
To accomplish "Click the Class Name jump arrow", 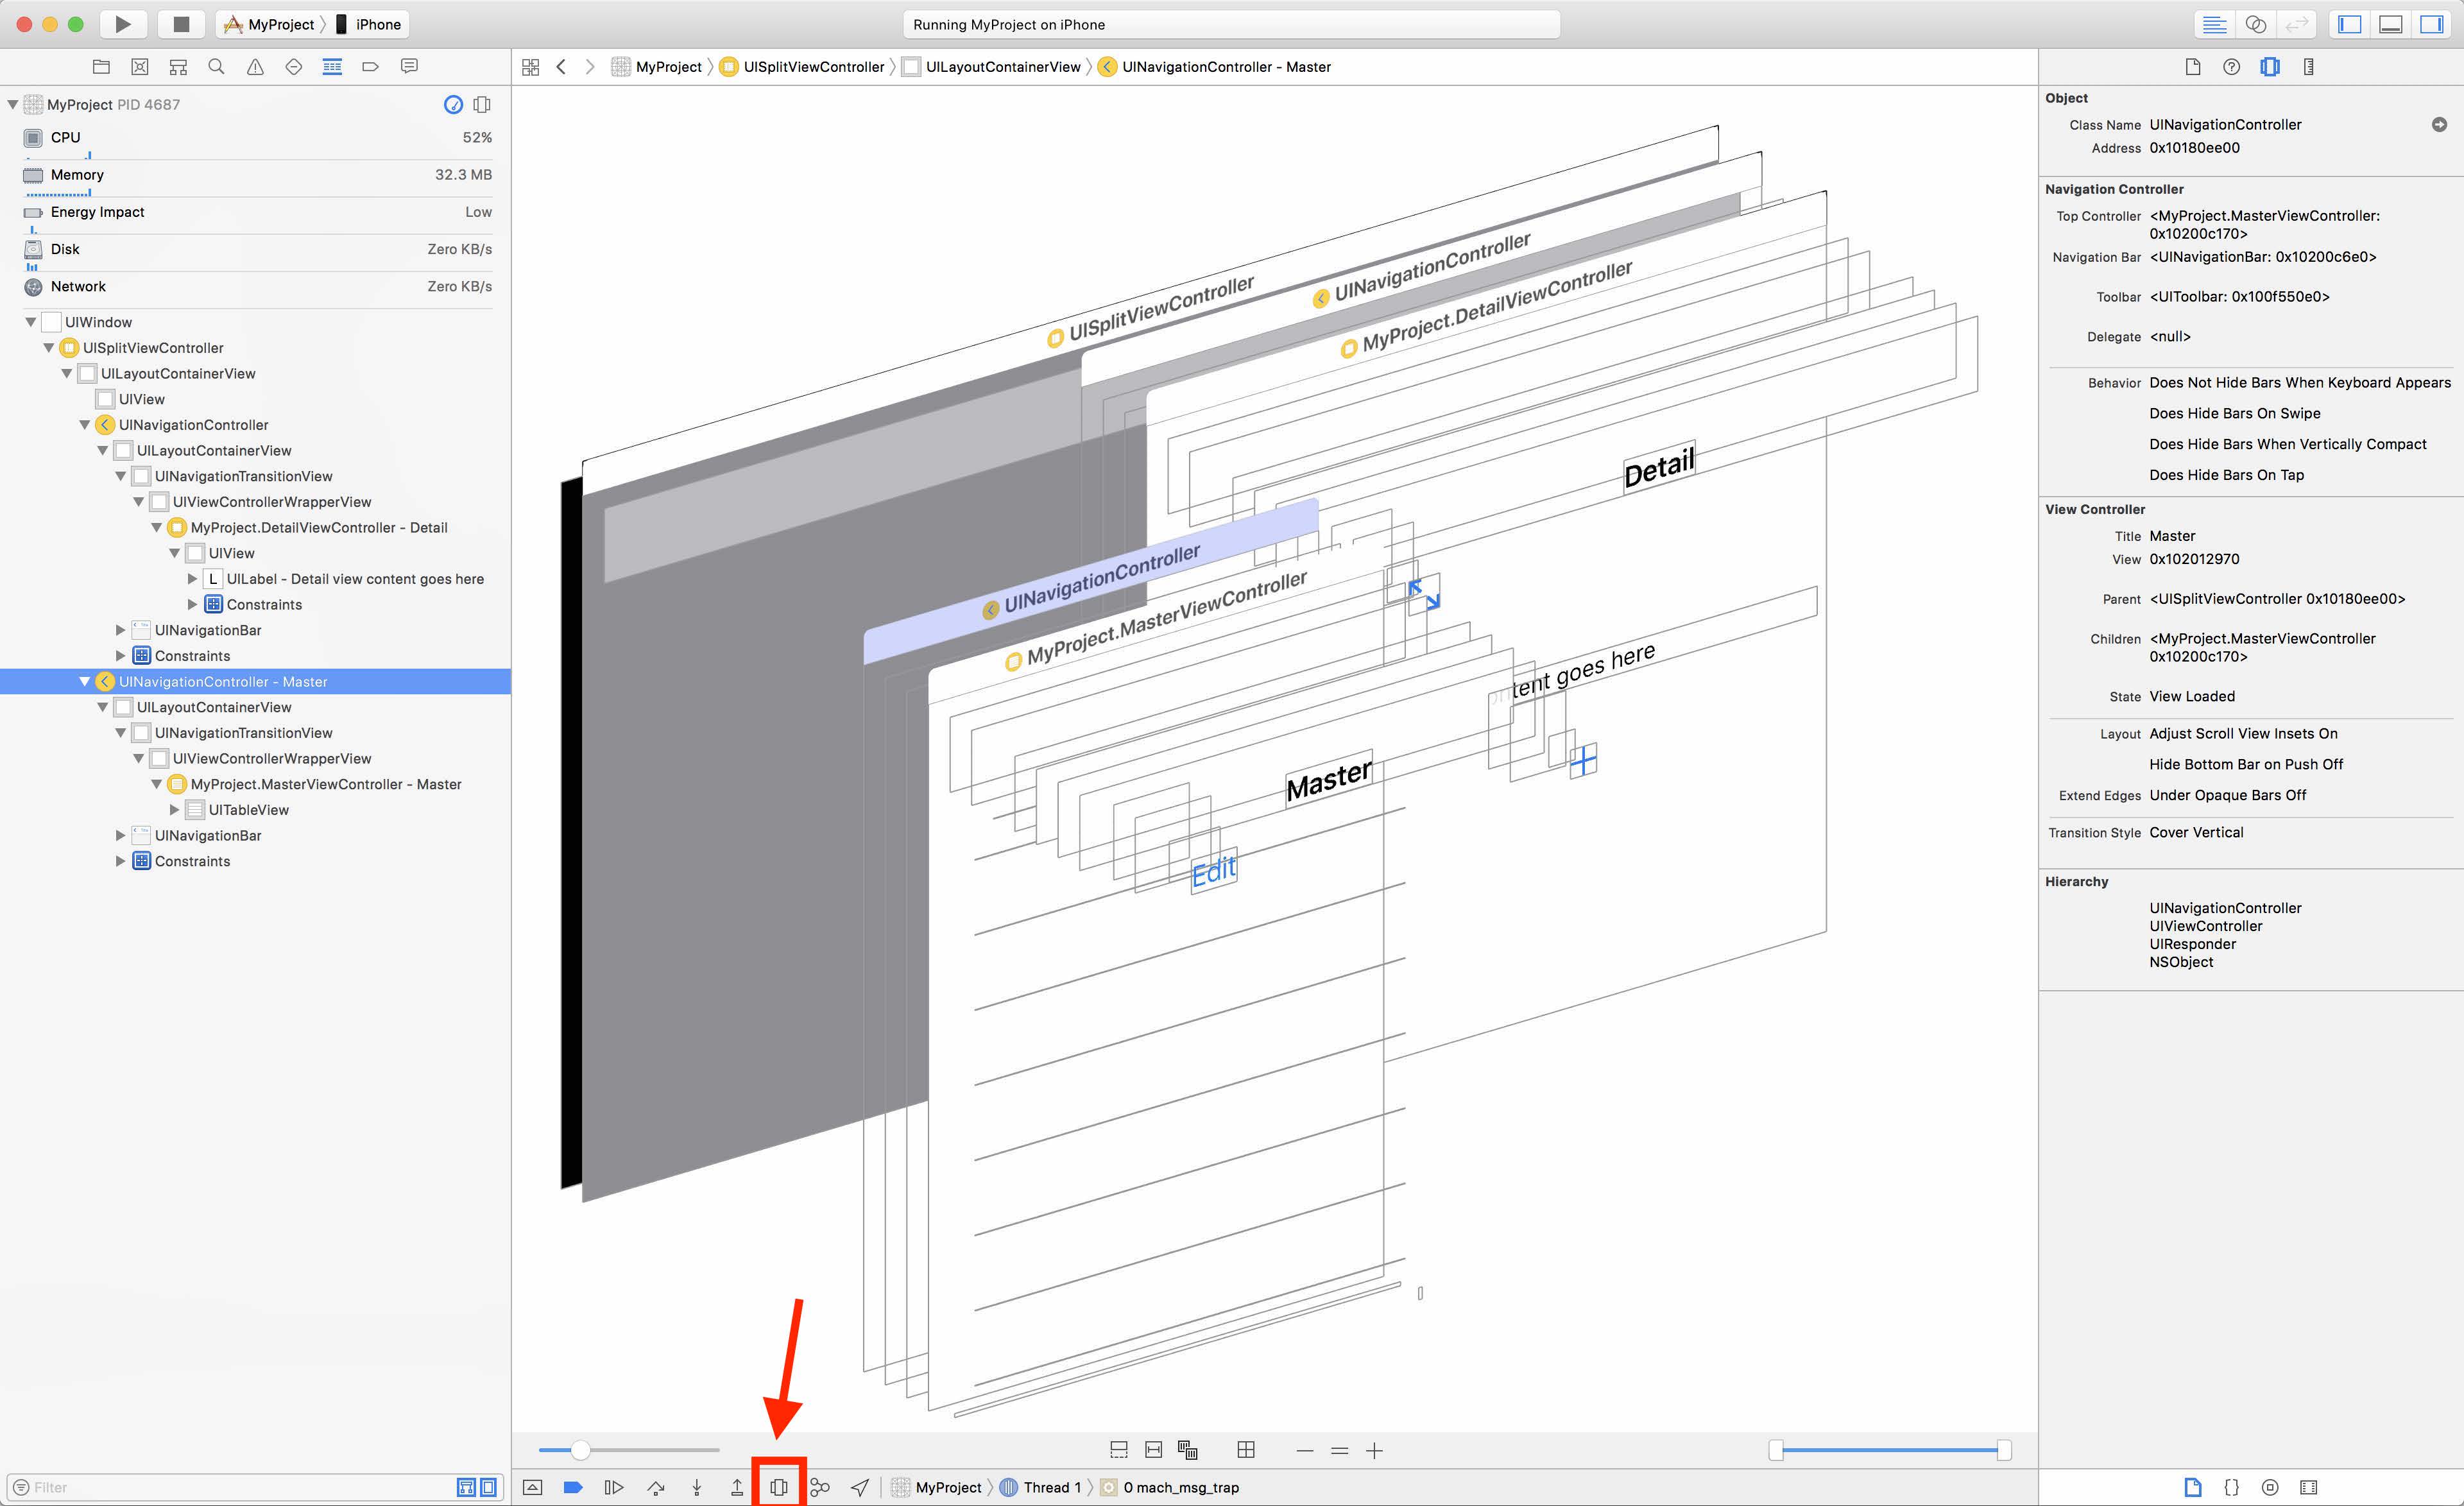I will click(x=2439, y=125).
